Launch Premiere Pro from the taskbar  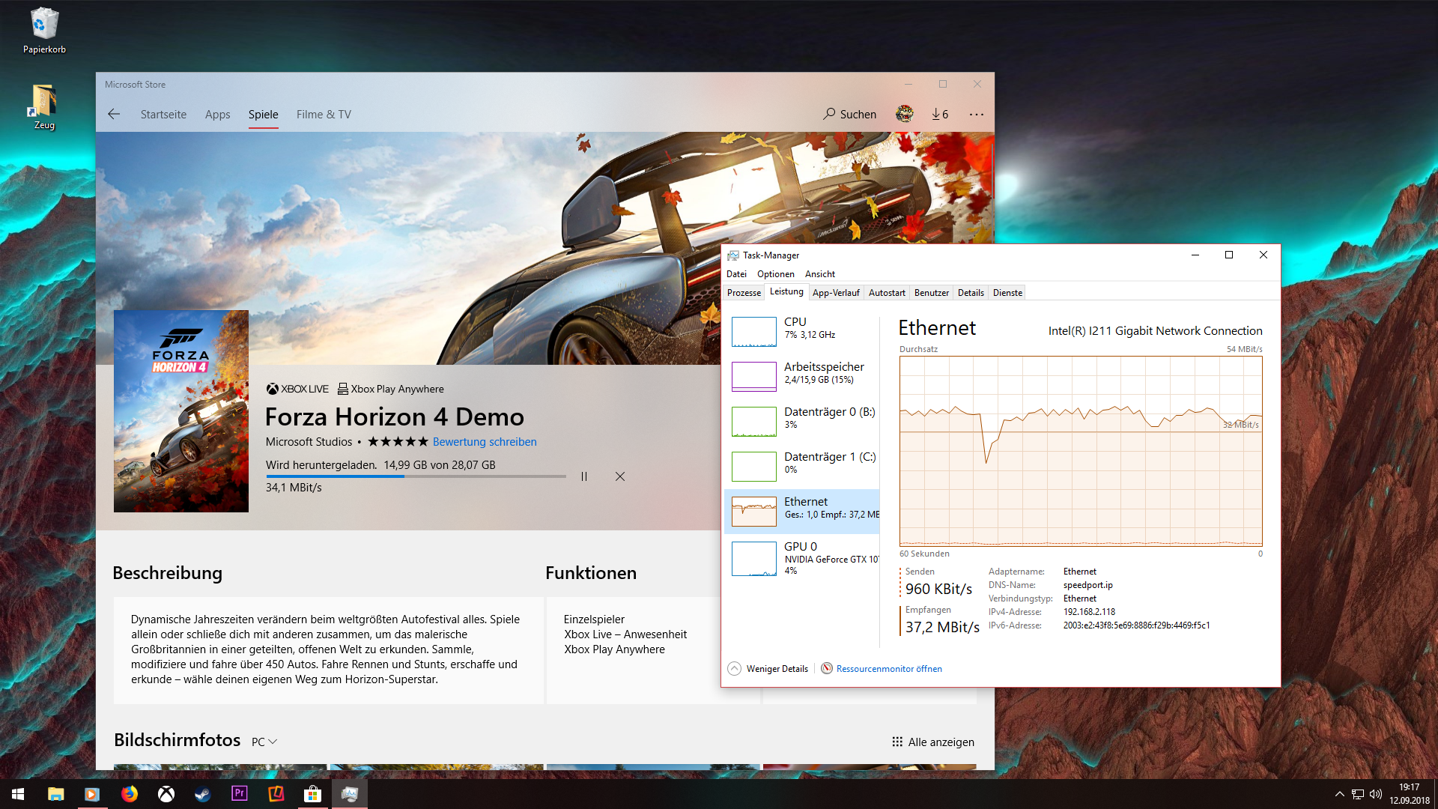(239, 794)
